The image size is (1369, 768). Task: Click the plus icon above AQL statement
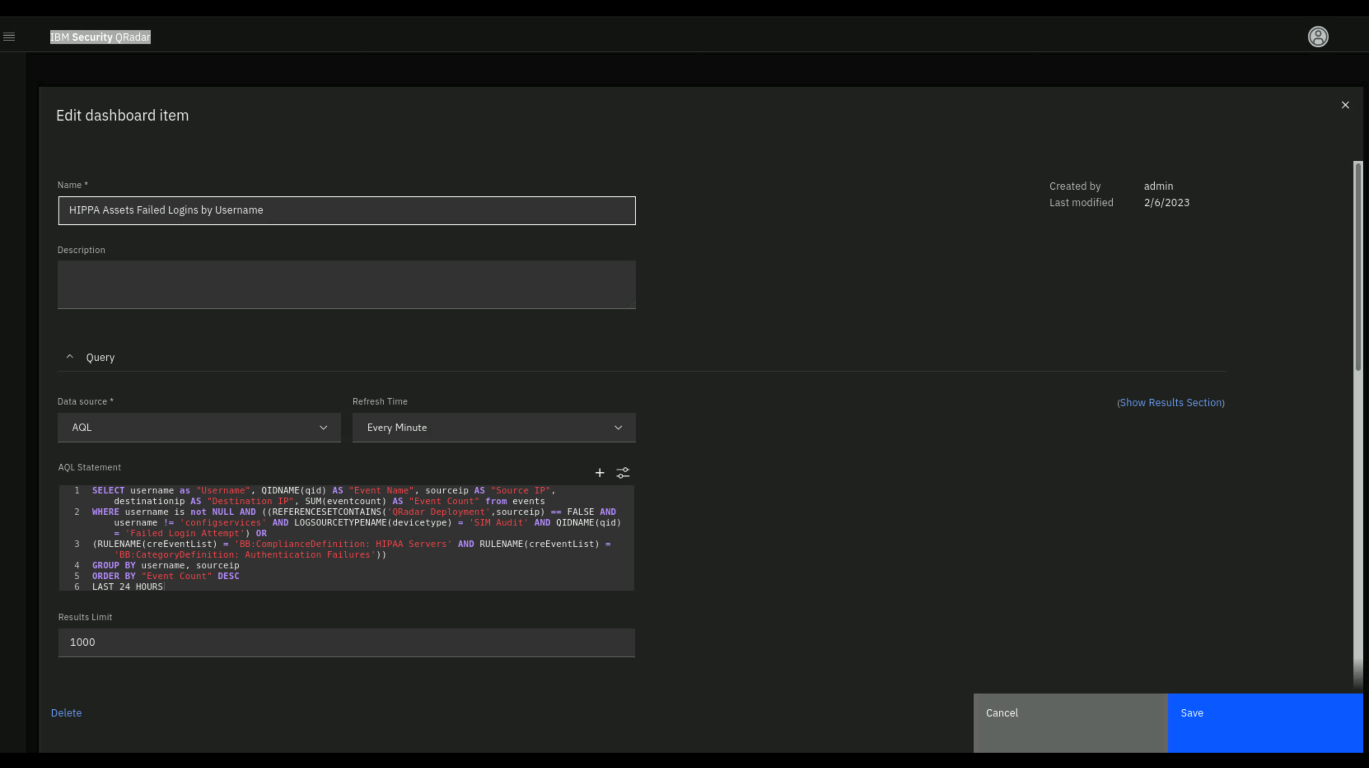pos(600,473)
